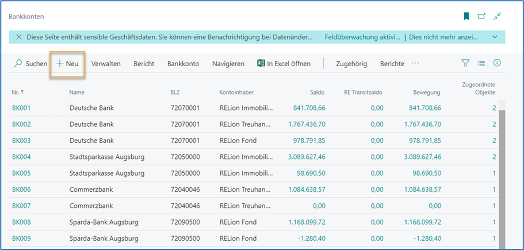Click the Suchen magnifier icon
This screenshot has width=524, height=250.
click(x=18, y=64)
